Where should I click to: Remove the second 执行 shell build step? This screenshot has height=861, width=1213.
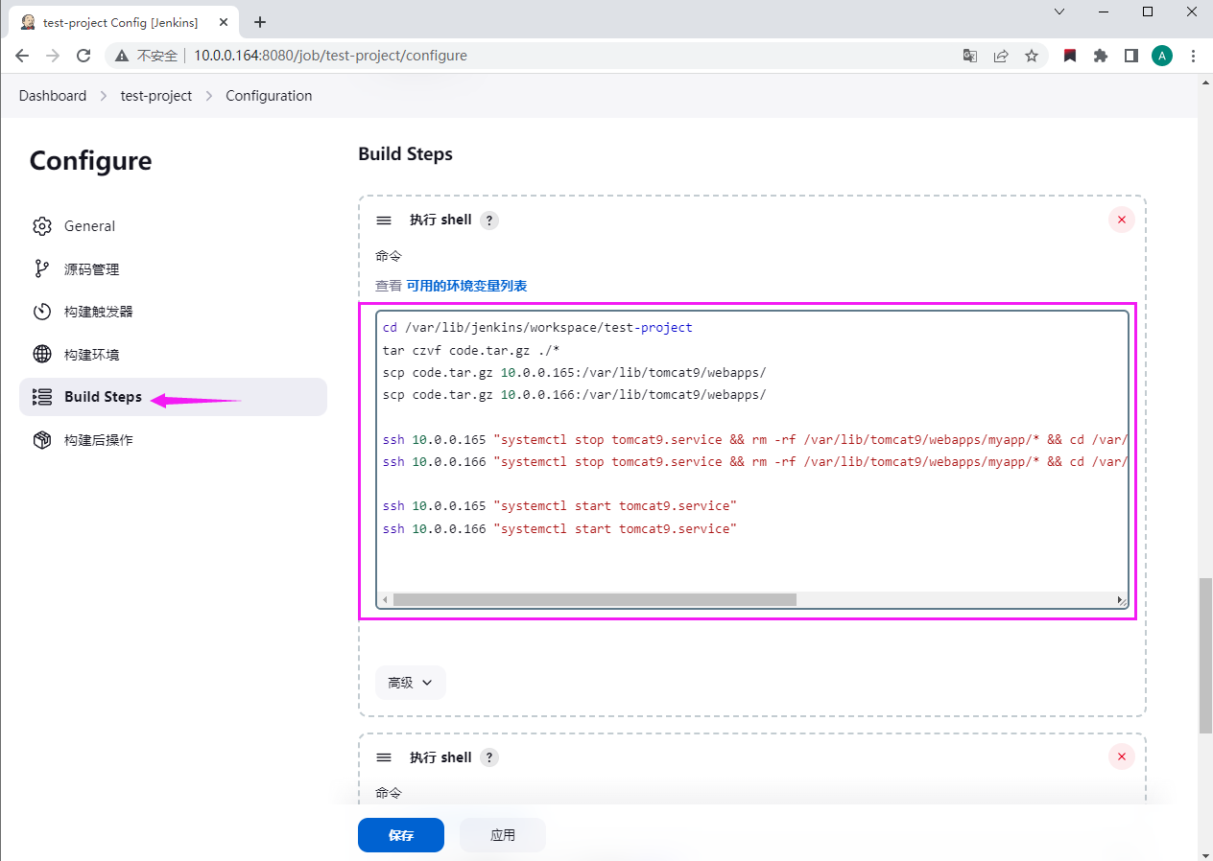pyautogui.click(x=1121, y=756)
